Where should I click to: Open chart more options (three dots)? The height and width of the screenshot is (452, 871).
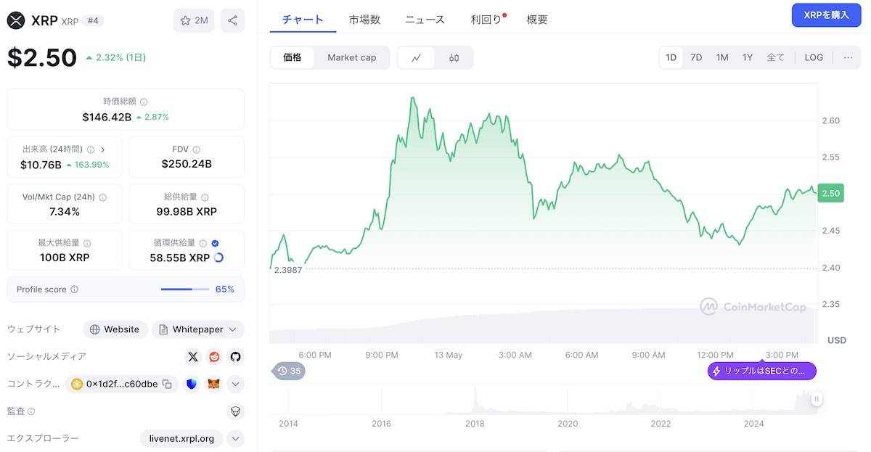coord(848,57)
